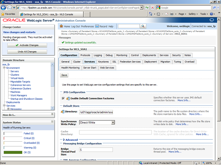221x165 pixels.
Task: Expand the Advanced section
Action: coord(64,140)
